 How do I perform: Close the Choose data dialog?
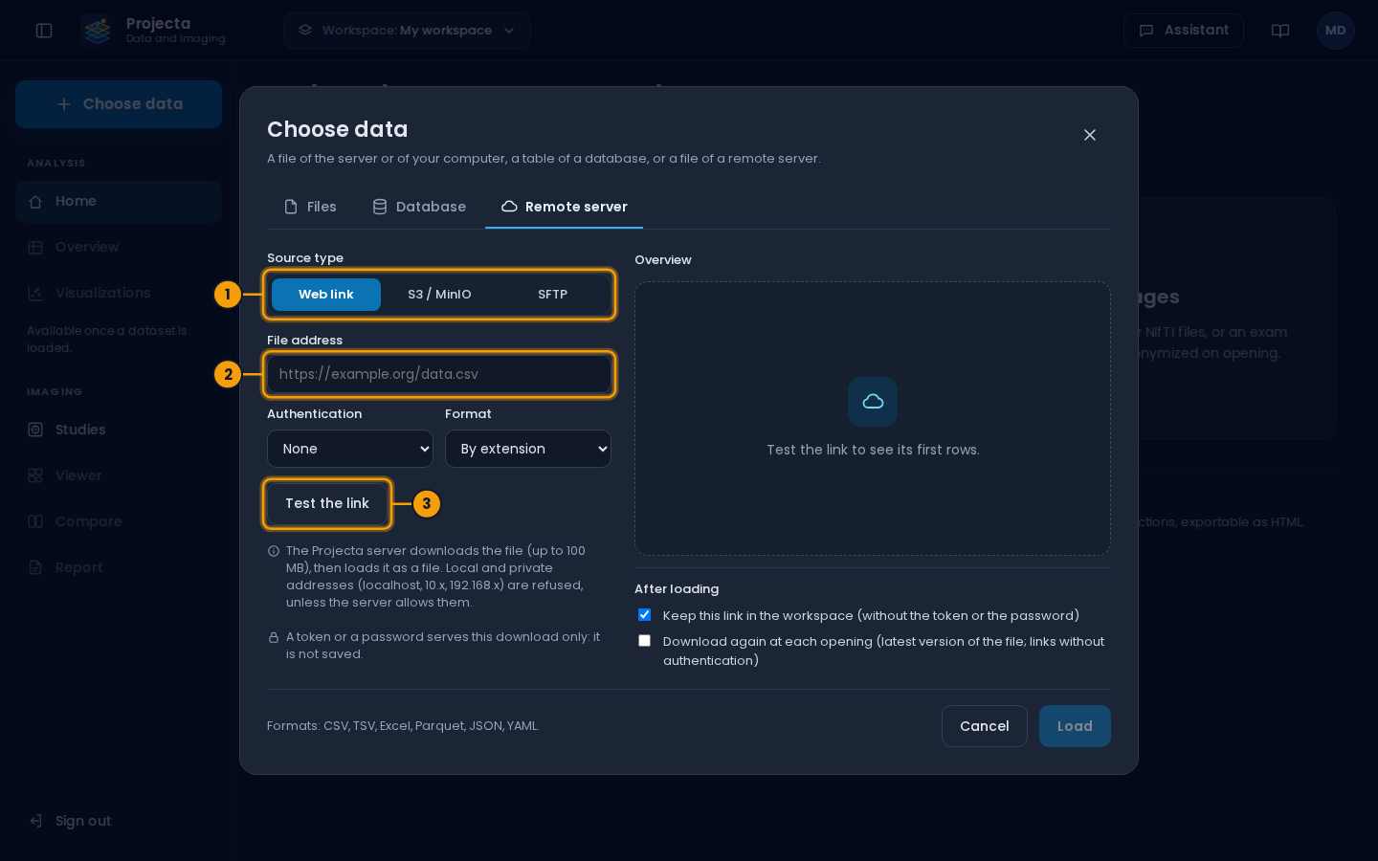(1090, 135)
